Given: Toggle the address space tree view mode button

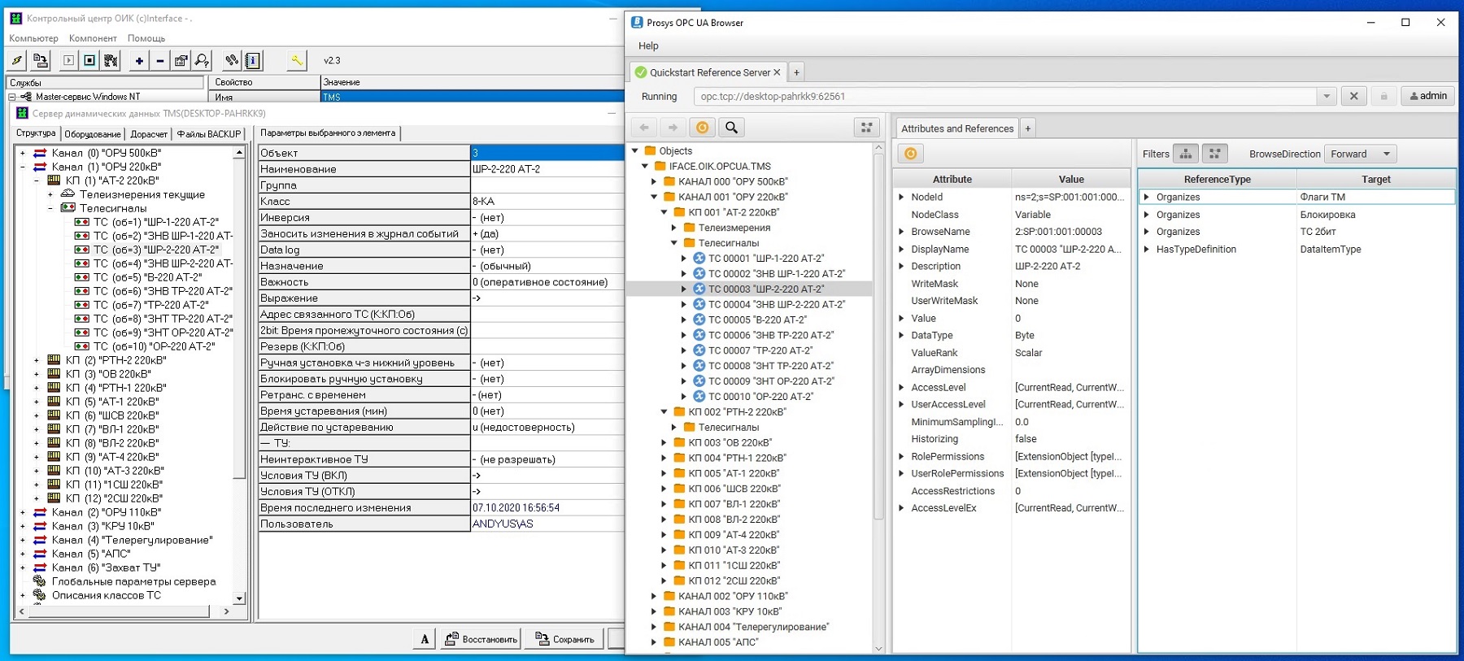Looking at the screenshot, I should [x=866, y=128].
